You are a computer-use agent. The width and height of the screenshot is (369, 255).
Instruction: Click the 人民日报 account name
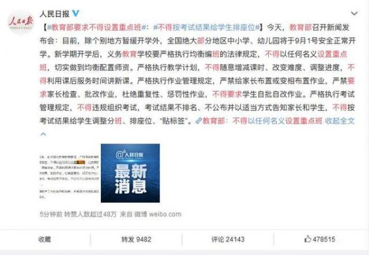coord(54,13)
